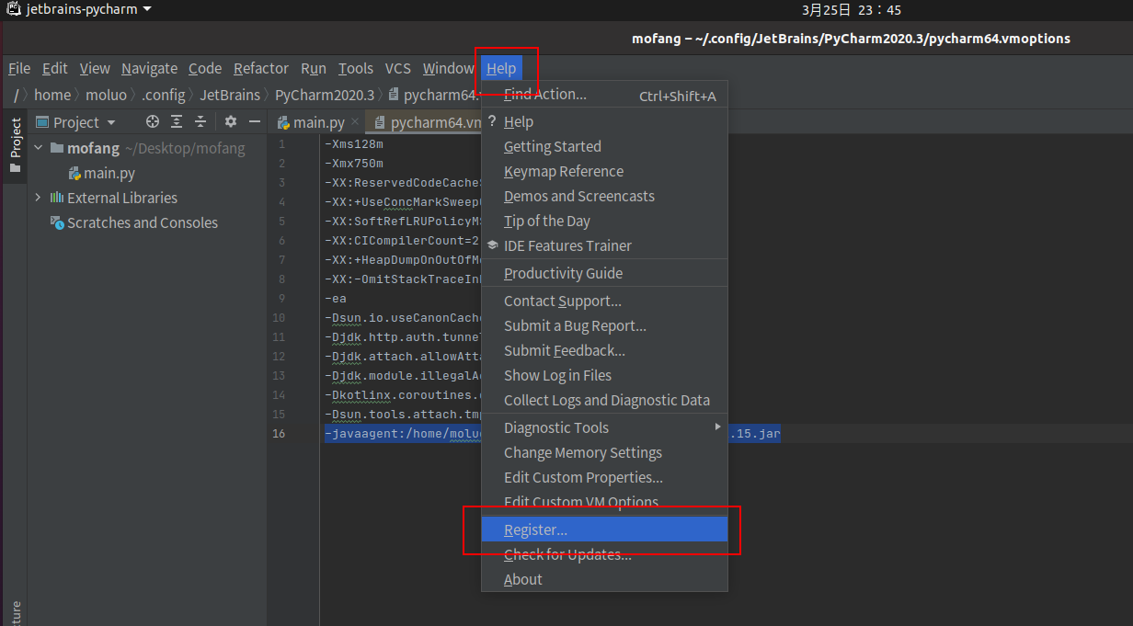This screenshot has height=626, width=1133.
Task: Expand the External Libraries node
Action: point(38,198)
